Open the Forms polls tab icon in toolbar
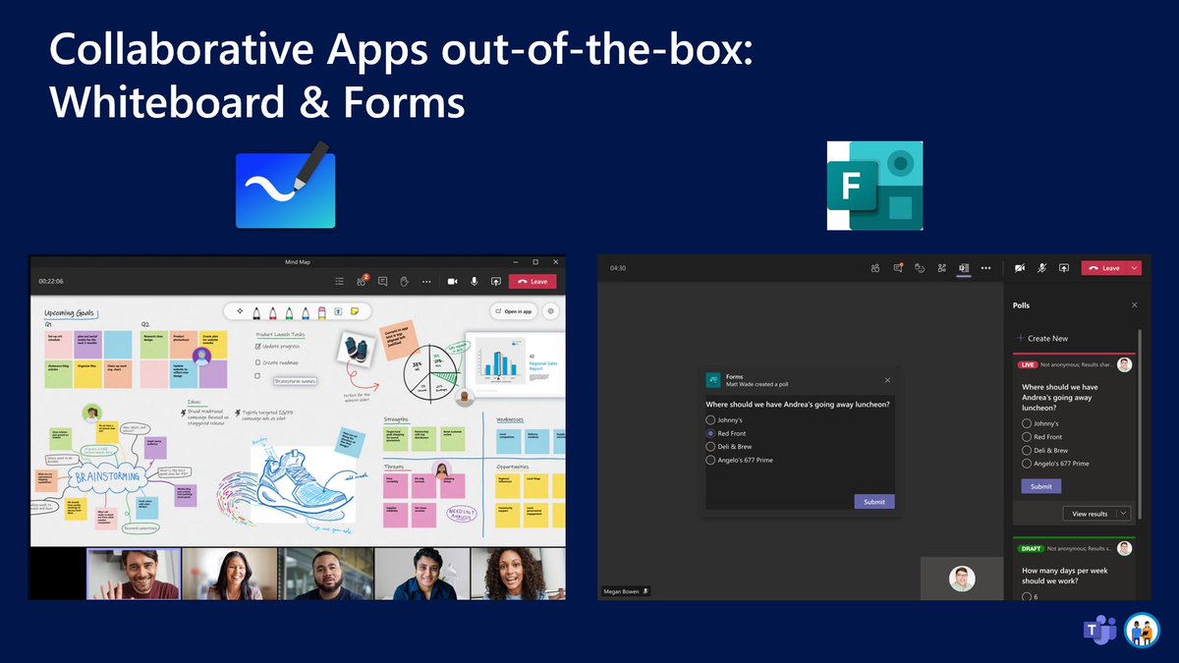 click(964, 267)
